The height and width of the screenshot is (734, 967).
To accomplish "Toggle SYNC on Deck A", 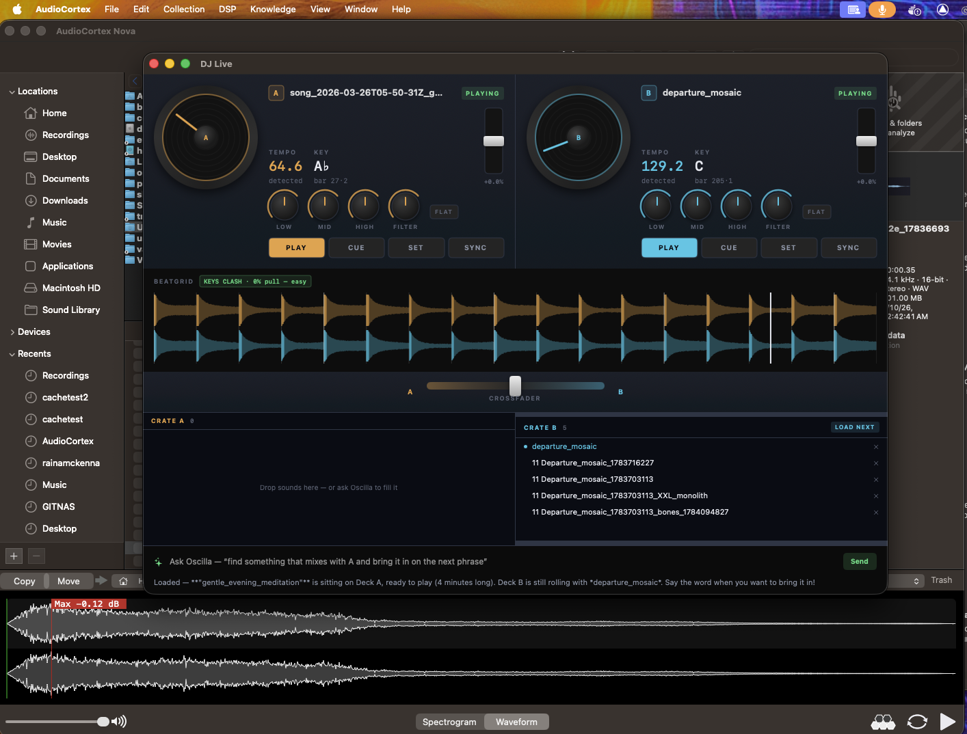I will click(476, 247).
